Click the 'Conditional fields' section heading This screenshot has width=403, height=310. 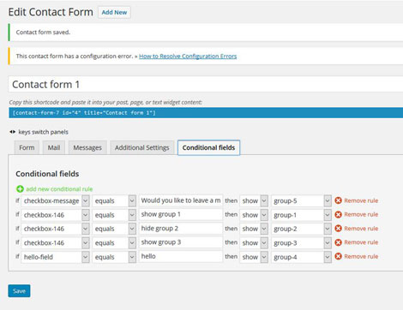tap(47, 174)
